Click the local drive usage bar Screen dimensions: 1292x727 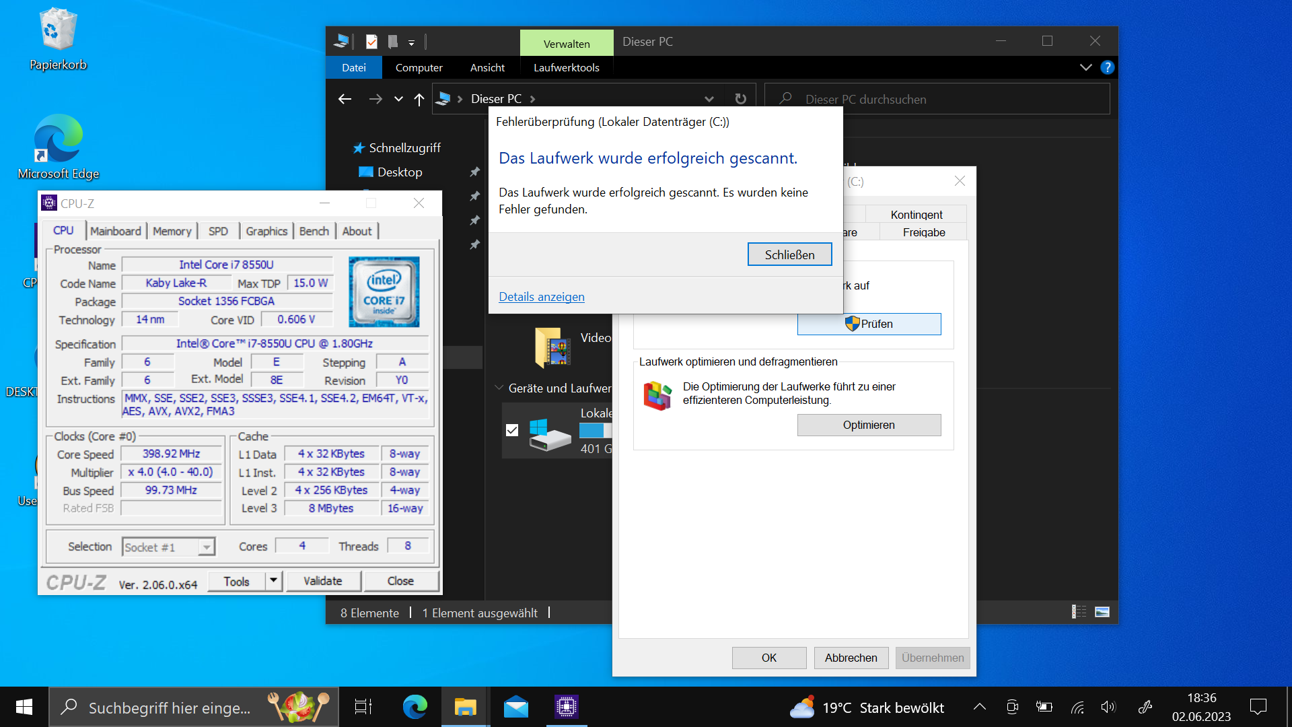596,430
